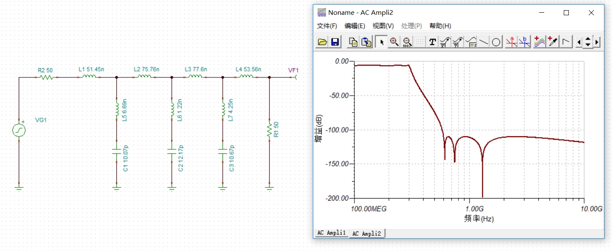Select the circle drawing tool
This screenshot has width=613, height=251.
click(x=496, y=42)
